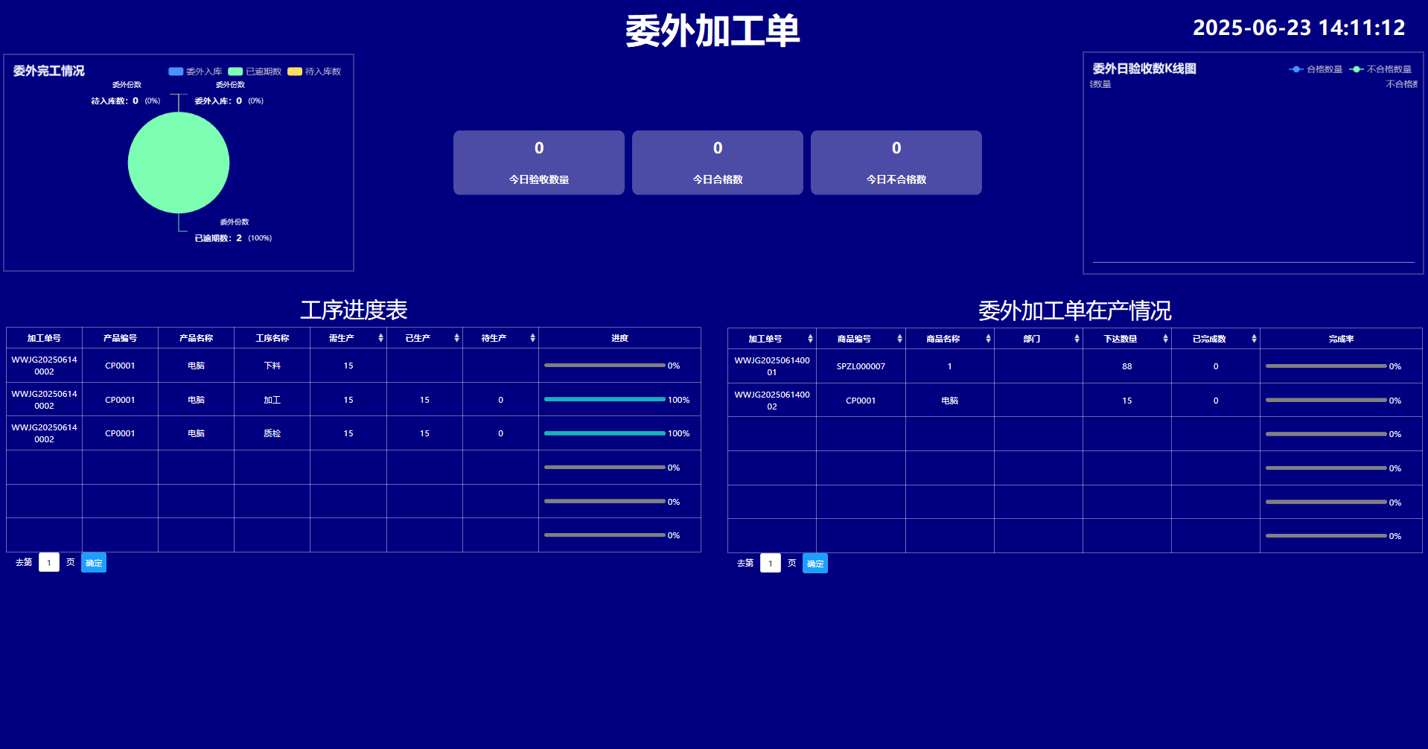The image size is (1428, 749).
Task: Sort the 待生产 column
Action: click(532, 338)
